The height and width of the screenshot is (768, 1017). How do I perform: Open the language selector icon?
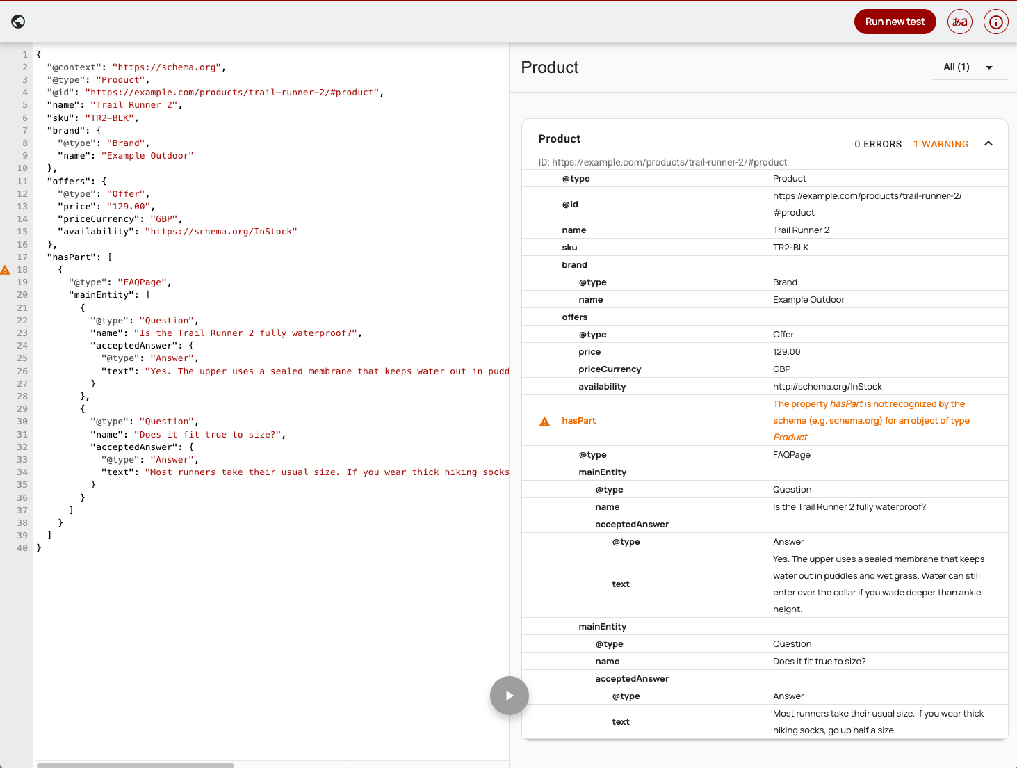pos(960,22)
